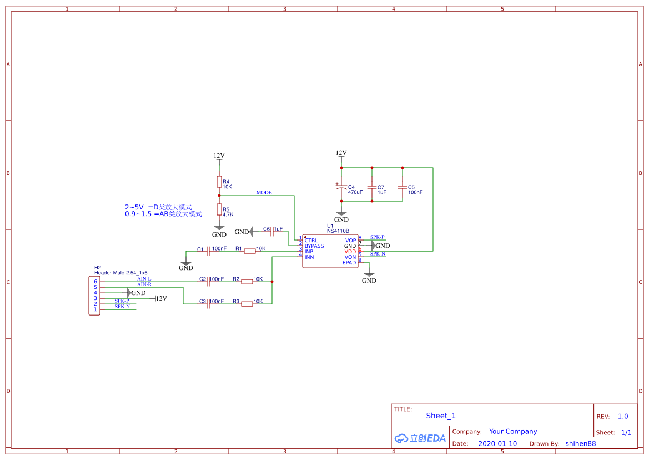Click the INN pin name on U1
649x460 pixels.
tap(309, 257)
